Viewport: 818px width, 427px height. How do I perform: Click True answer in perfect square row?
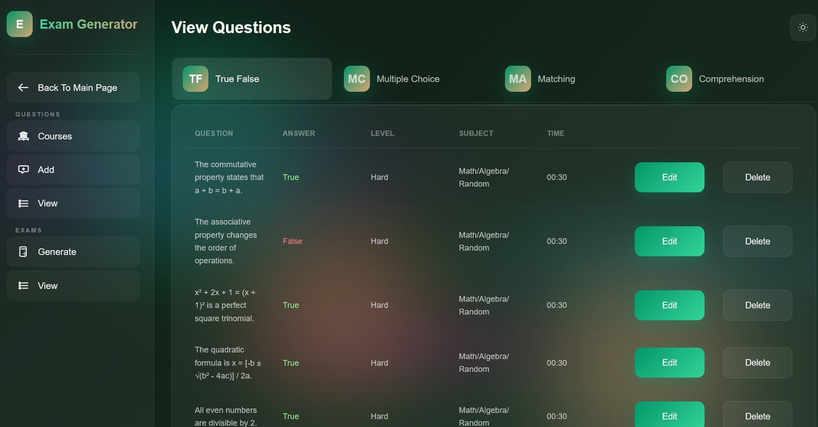point(290,305)
